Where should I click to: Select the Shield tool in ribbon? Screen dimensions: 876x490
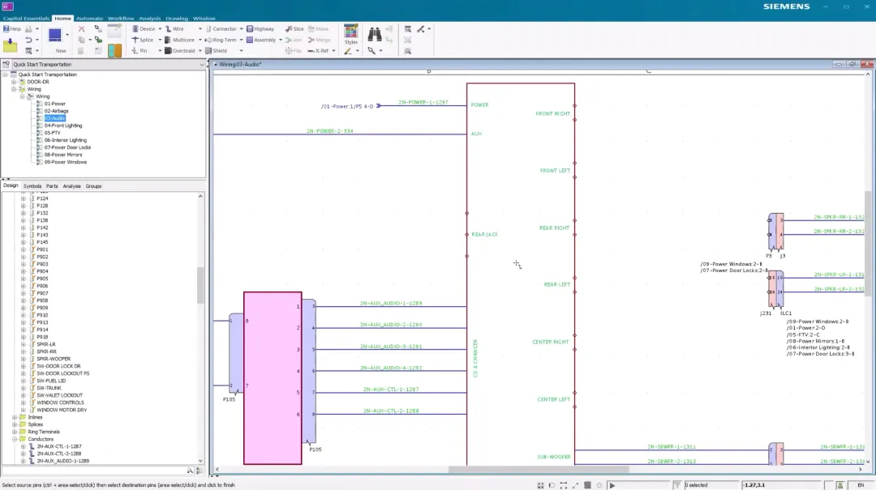click(x=216, y=50)
